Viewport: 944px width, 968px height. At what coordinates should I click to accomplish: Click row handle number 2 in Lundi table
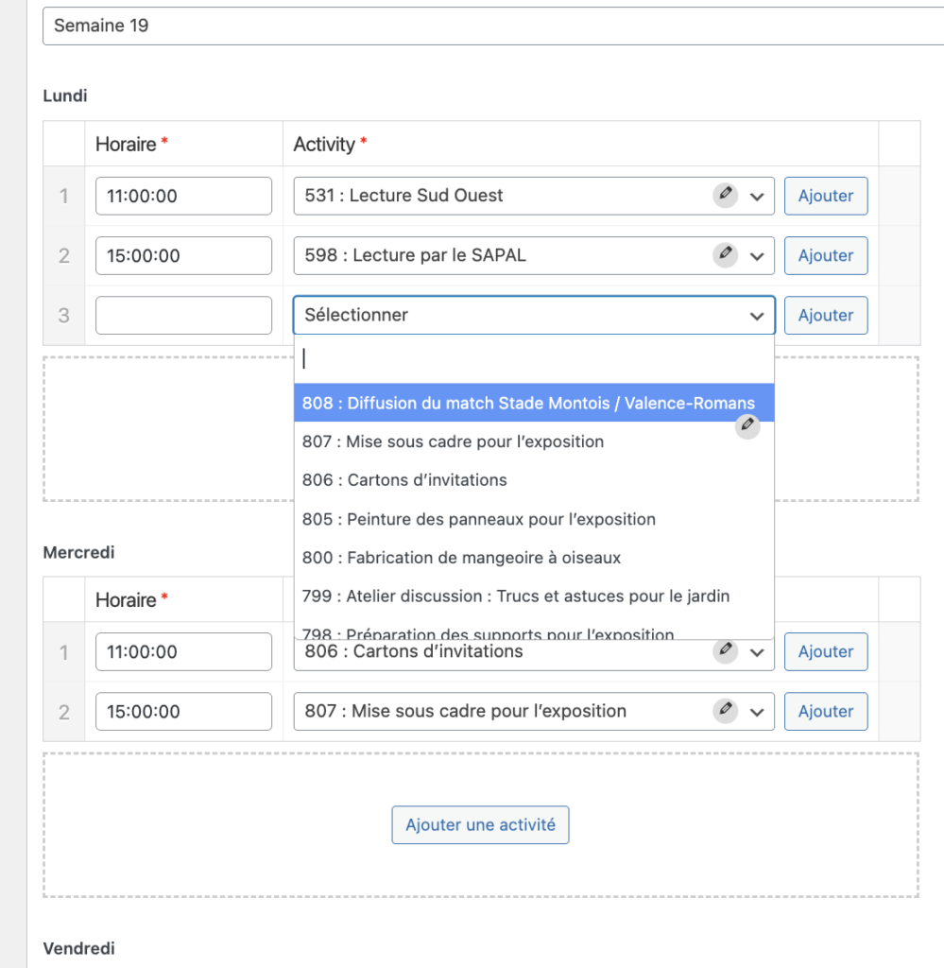63,255
